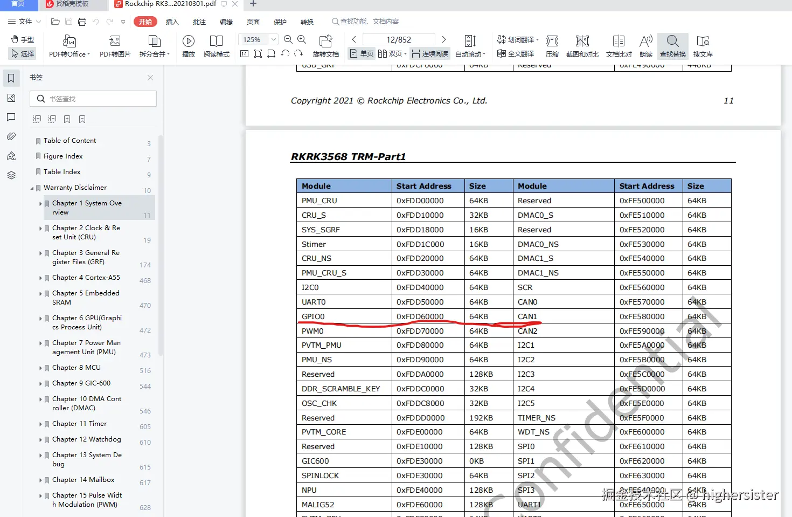Toggle the bookmarks sidebar panel
Screen dimensions: 792x517
11,78
